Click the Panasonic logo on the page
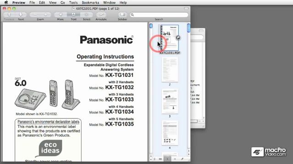Screen dimensions: 293x164 pos(107,40)
